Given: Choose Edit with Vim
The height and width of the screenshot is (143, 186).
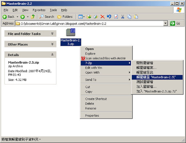Looking at the screenshot, I should [x=106, y=68].
